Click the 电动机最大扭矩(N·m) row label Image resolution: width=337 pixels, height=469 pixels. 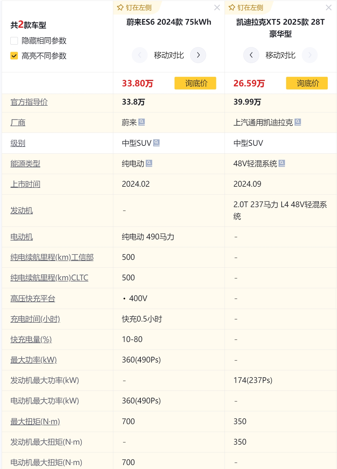point(46,463)
